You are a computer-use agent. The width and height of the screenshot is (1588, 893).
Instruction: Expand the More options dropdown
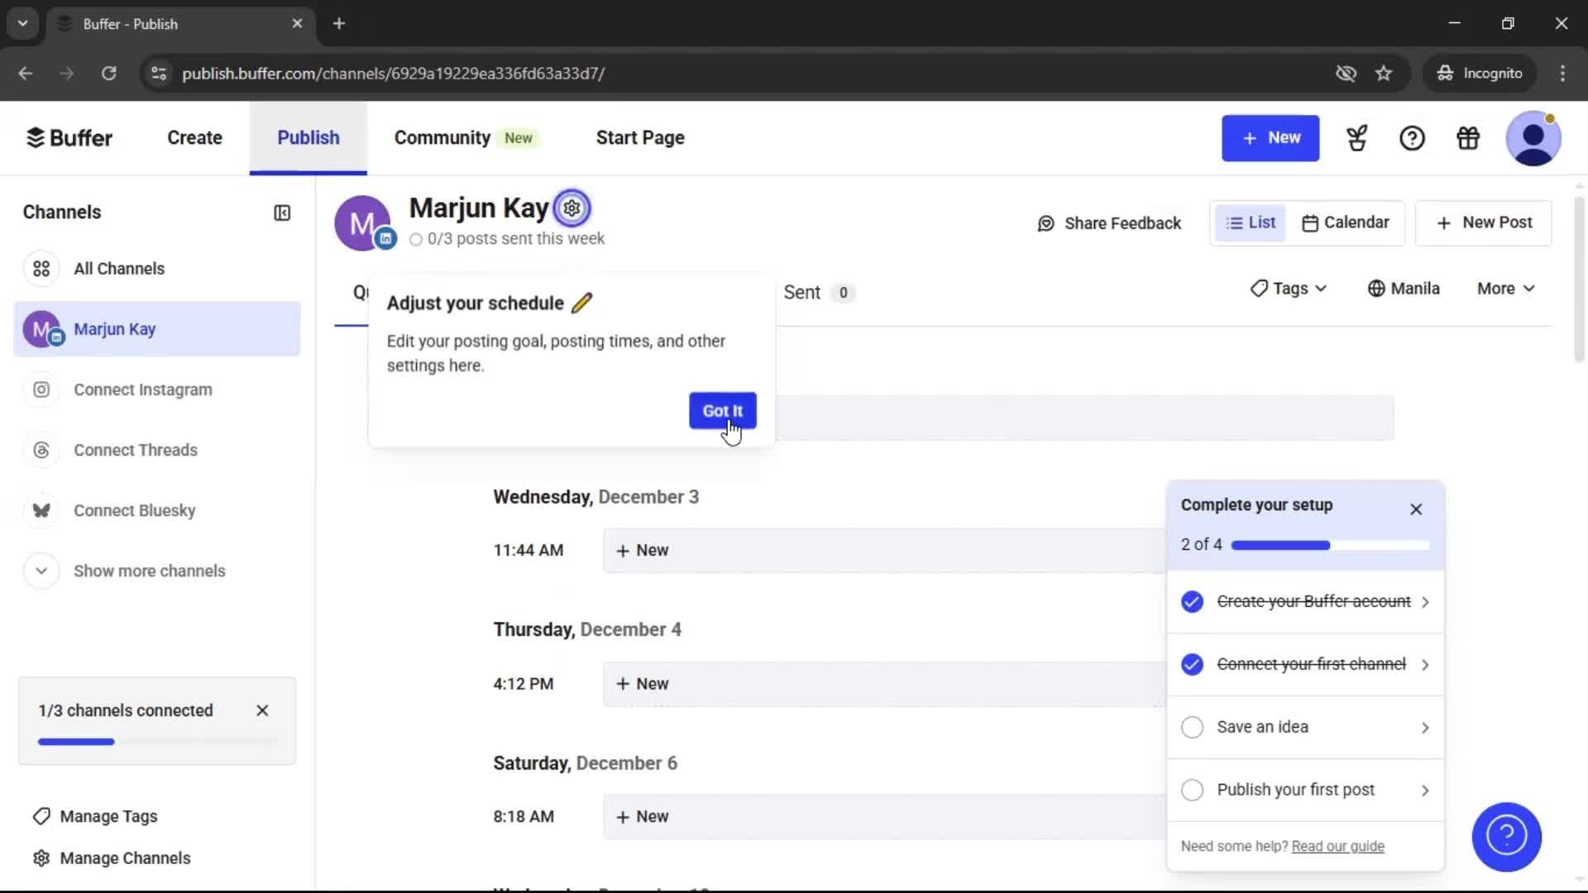pyautogui.click(x=1504, y=288)
